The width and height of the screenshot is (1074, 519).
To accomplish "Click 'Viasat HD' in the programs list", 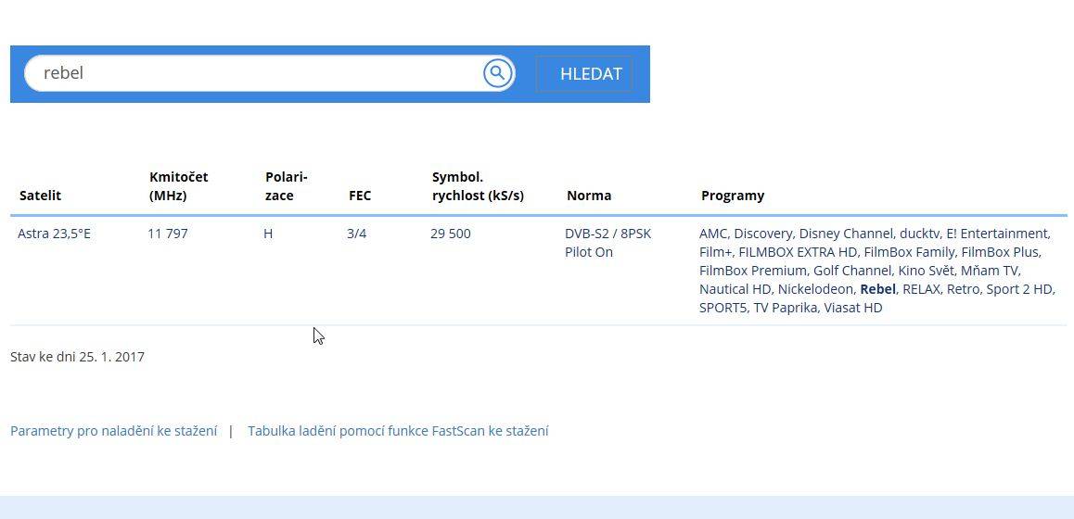I will click(x=852, y=308).
